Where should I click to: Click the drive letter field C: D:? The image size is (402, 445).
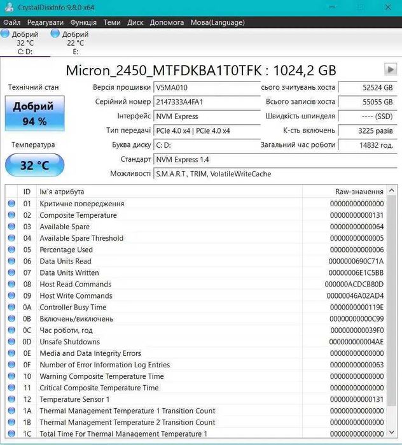[207, 145]
